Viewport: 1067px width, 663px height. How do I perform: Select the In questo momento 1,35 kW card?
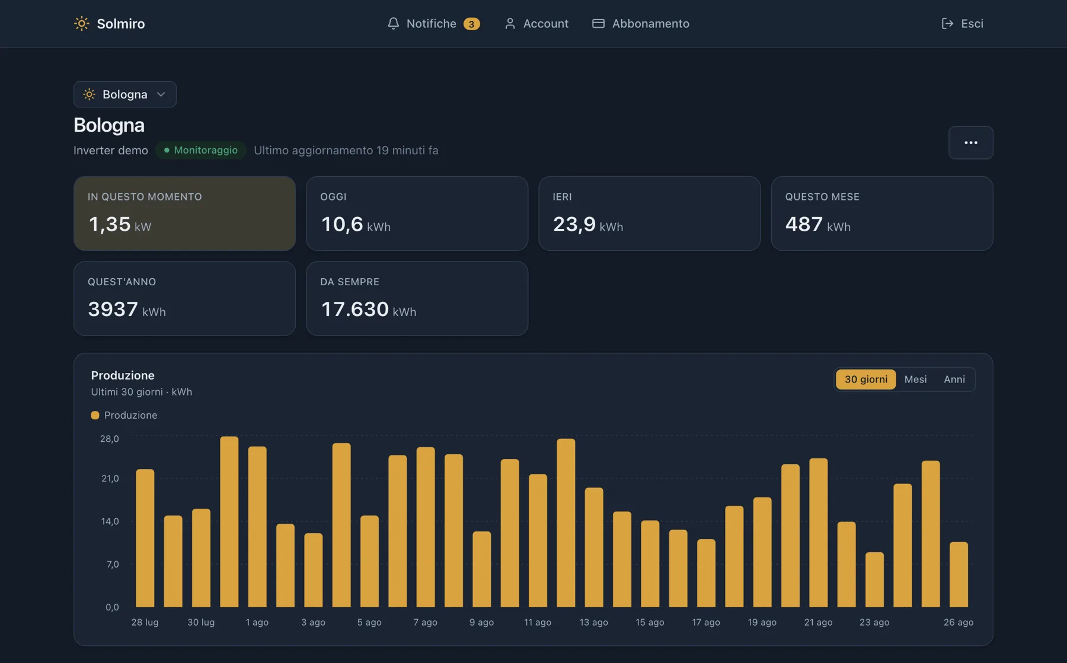coord(184,213)
